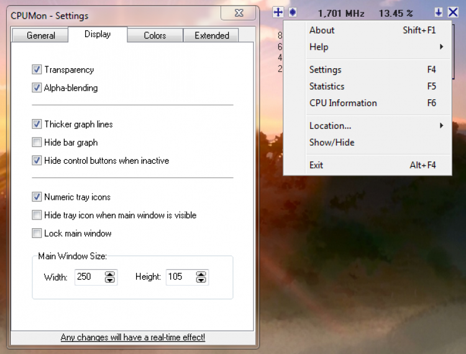Uncheck Numeric tray icons

[x=37, y=197]
